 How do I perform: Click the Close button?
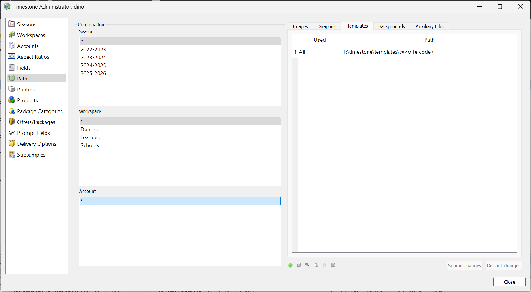510,282
